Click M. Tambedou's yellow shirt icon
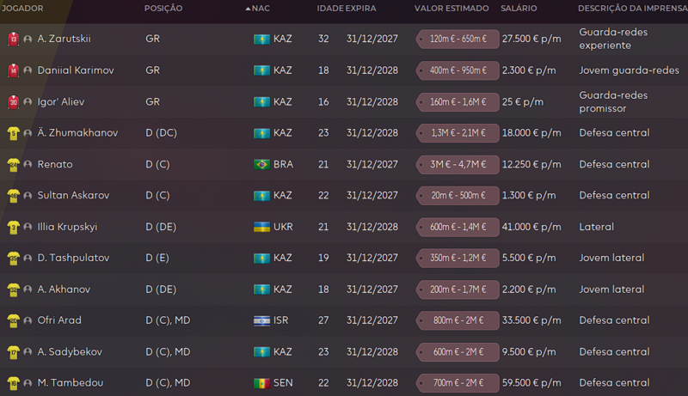The image size is (688, 396). 13,383
